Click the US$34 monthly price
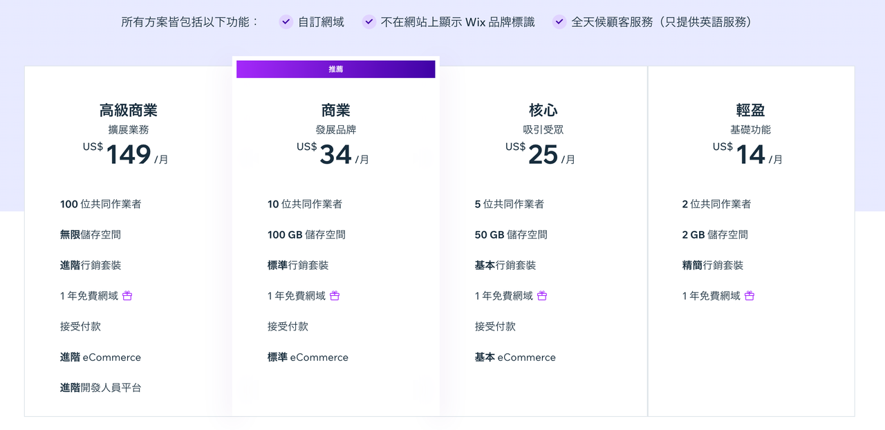 click(x=334, y=153)
